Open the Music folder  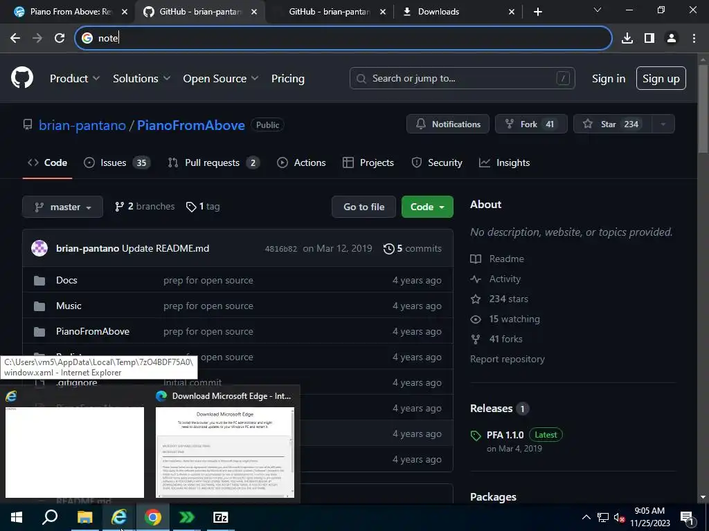tap(69, 306)
